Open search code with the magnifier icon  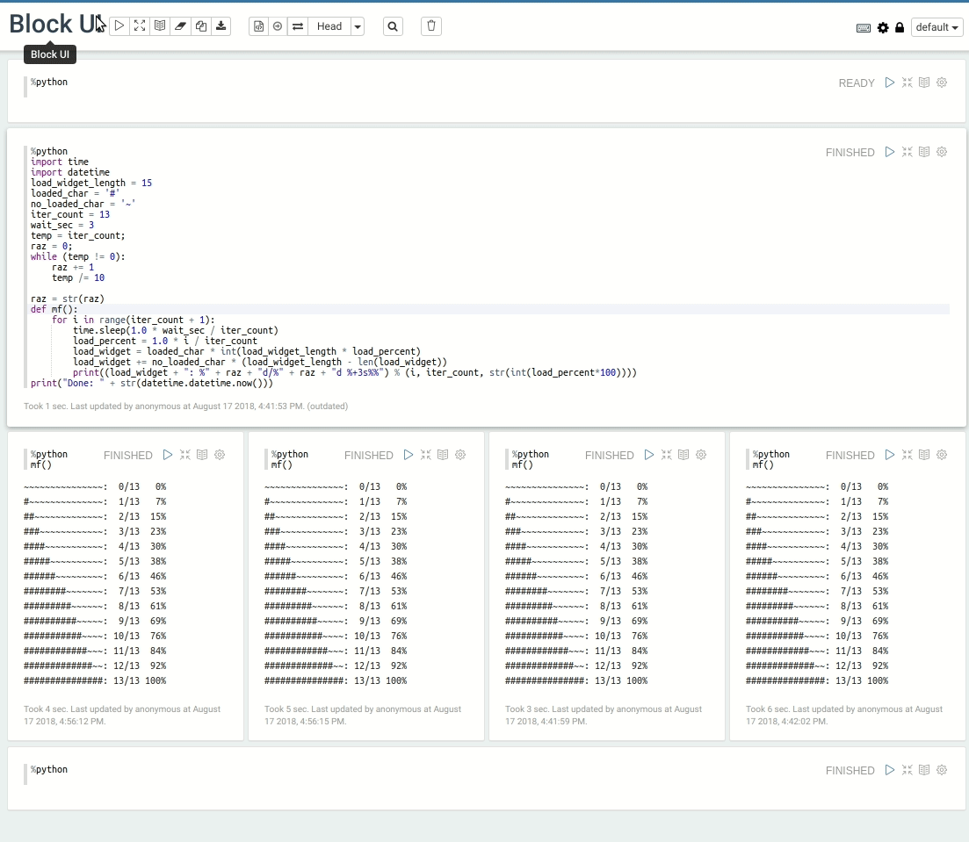(393, 26)
